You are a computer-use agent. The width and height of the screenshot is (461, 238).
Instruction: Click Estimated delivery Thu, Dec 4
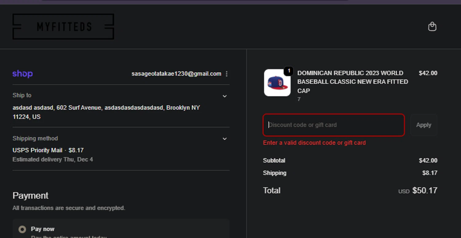coord(53,159)
